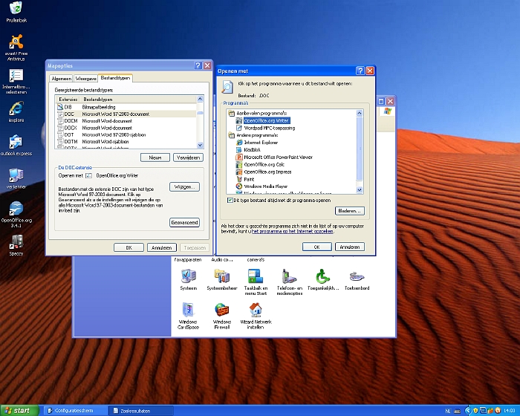Viewport: 520px width, 416px height.
Task: Select the Bestandstypen tab
Action: tap(115, 78)
